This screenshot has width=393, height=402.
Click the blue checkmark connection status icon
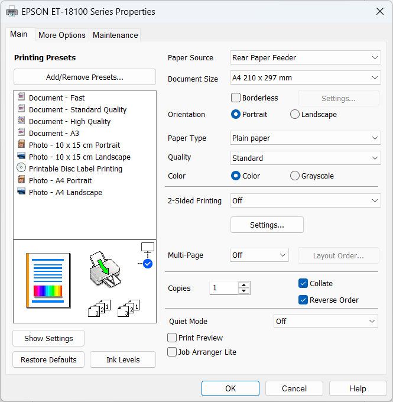(x=148, y=264)
